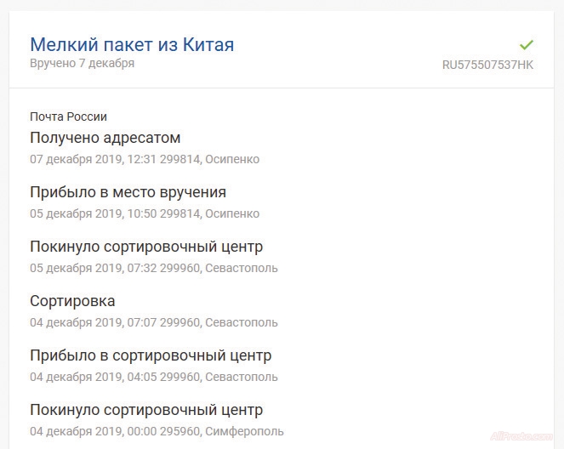Select the 'Прибыло в сортировочный центр' status
This screenshot has width=564, height=449.
pos(151,355)
